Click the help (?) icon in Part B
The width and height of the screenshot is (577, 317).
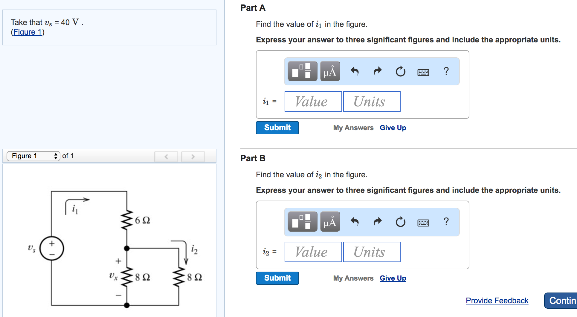coord(446,222)
